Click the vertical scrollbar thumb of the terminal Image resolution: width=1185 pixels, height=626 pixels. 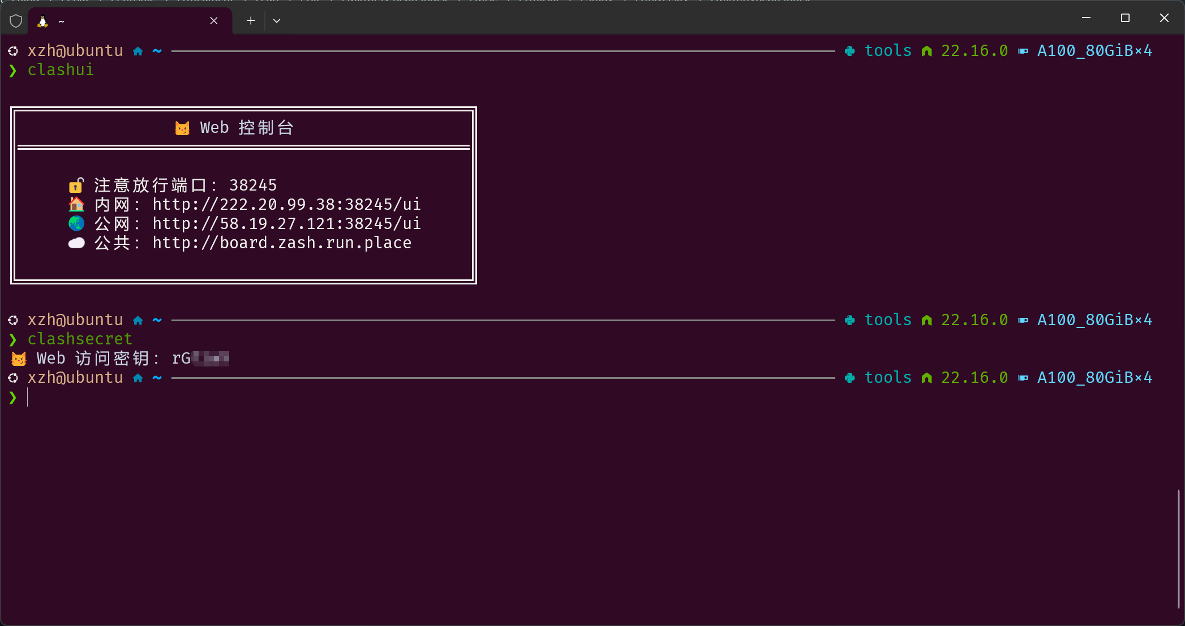1179,549
